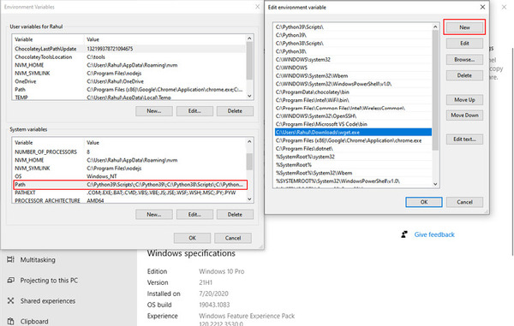Confirm with OK in Edit environment variable dialog
This screenshot has width=514, height=326.
(423, 202)
